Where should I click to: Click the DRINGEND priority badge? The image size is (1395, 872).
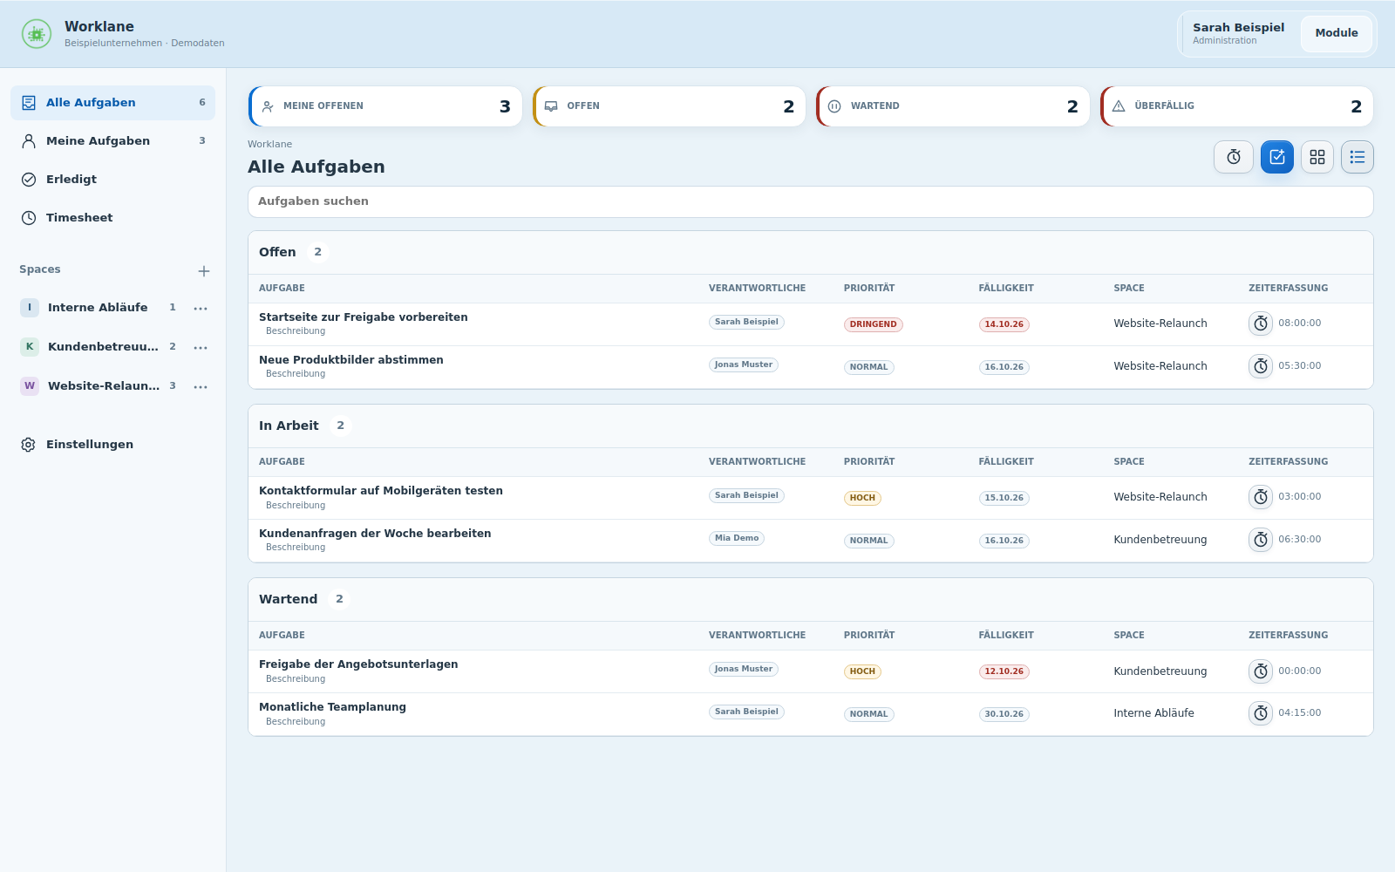click(x=873, y=324)
